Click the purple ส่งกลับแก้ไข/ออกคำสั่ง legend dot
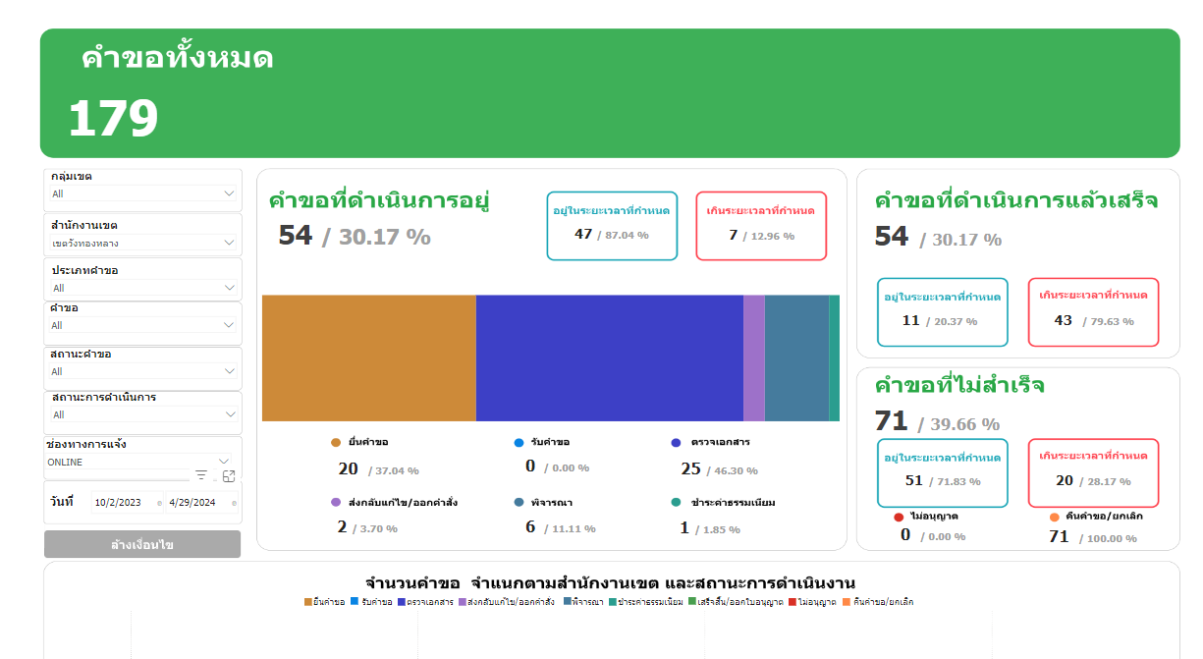 [x=336, y=502]
